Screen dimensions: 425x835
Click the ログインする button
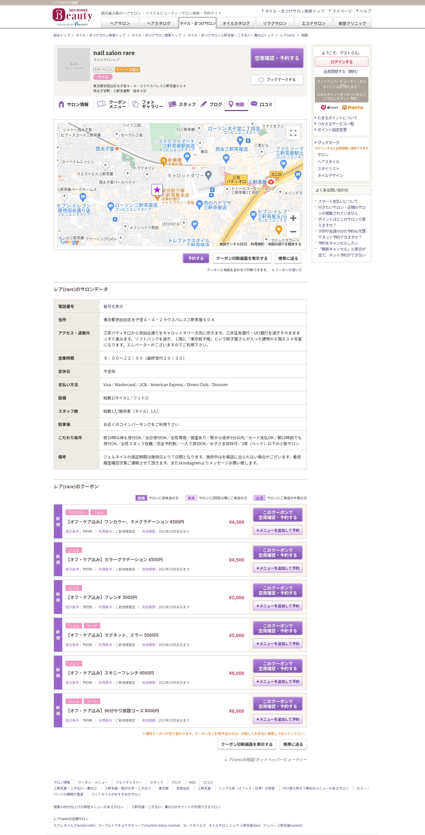pos(341,62)
